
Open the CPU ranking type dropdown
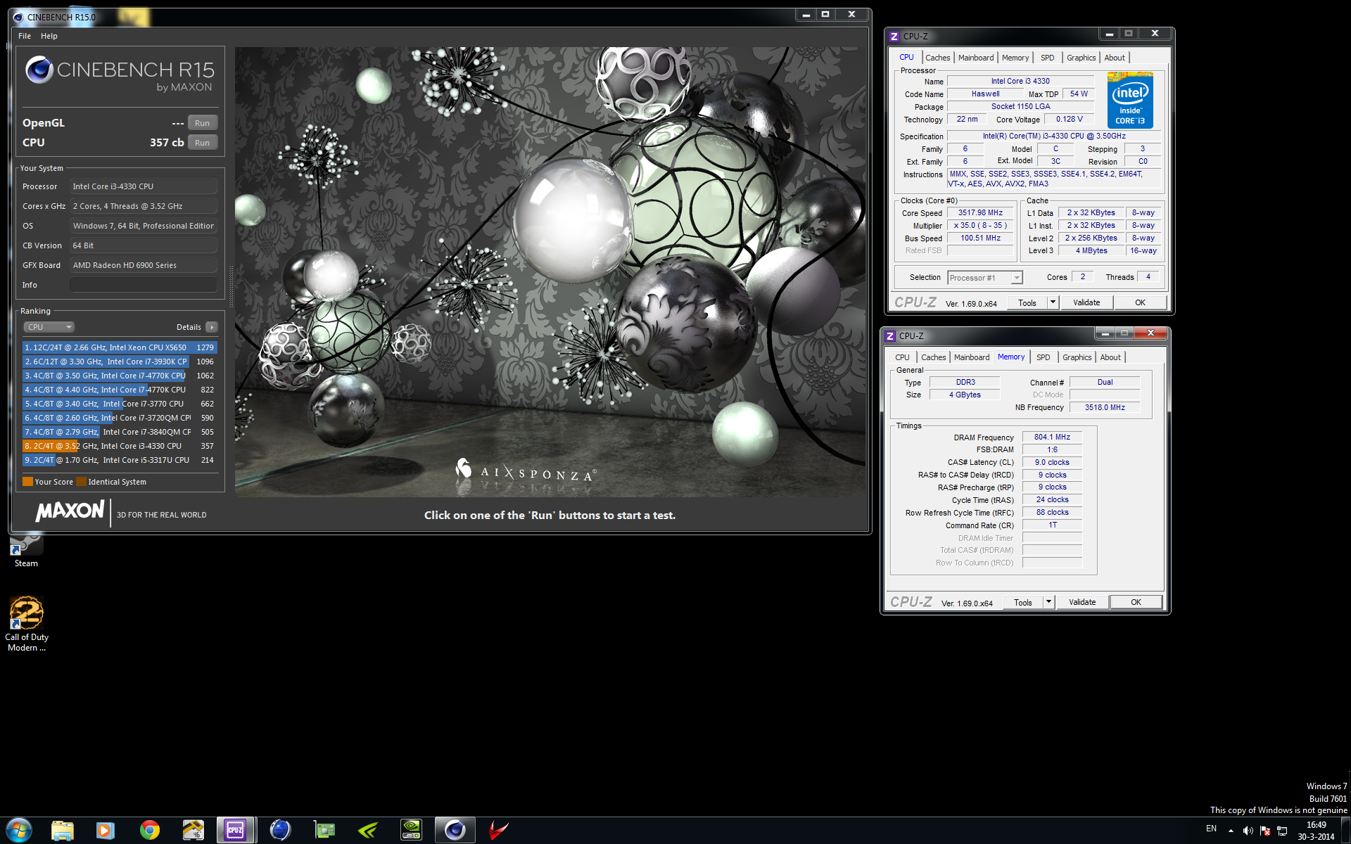click(49, 327)
